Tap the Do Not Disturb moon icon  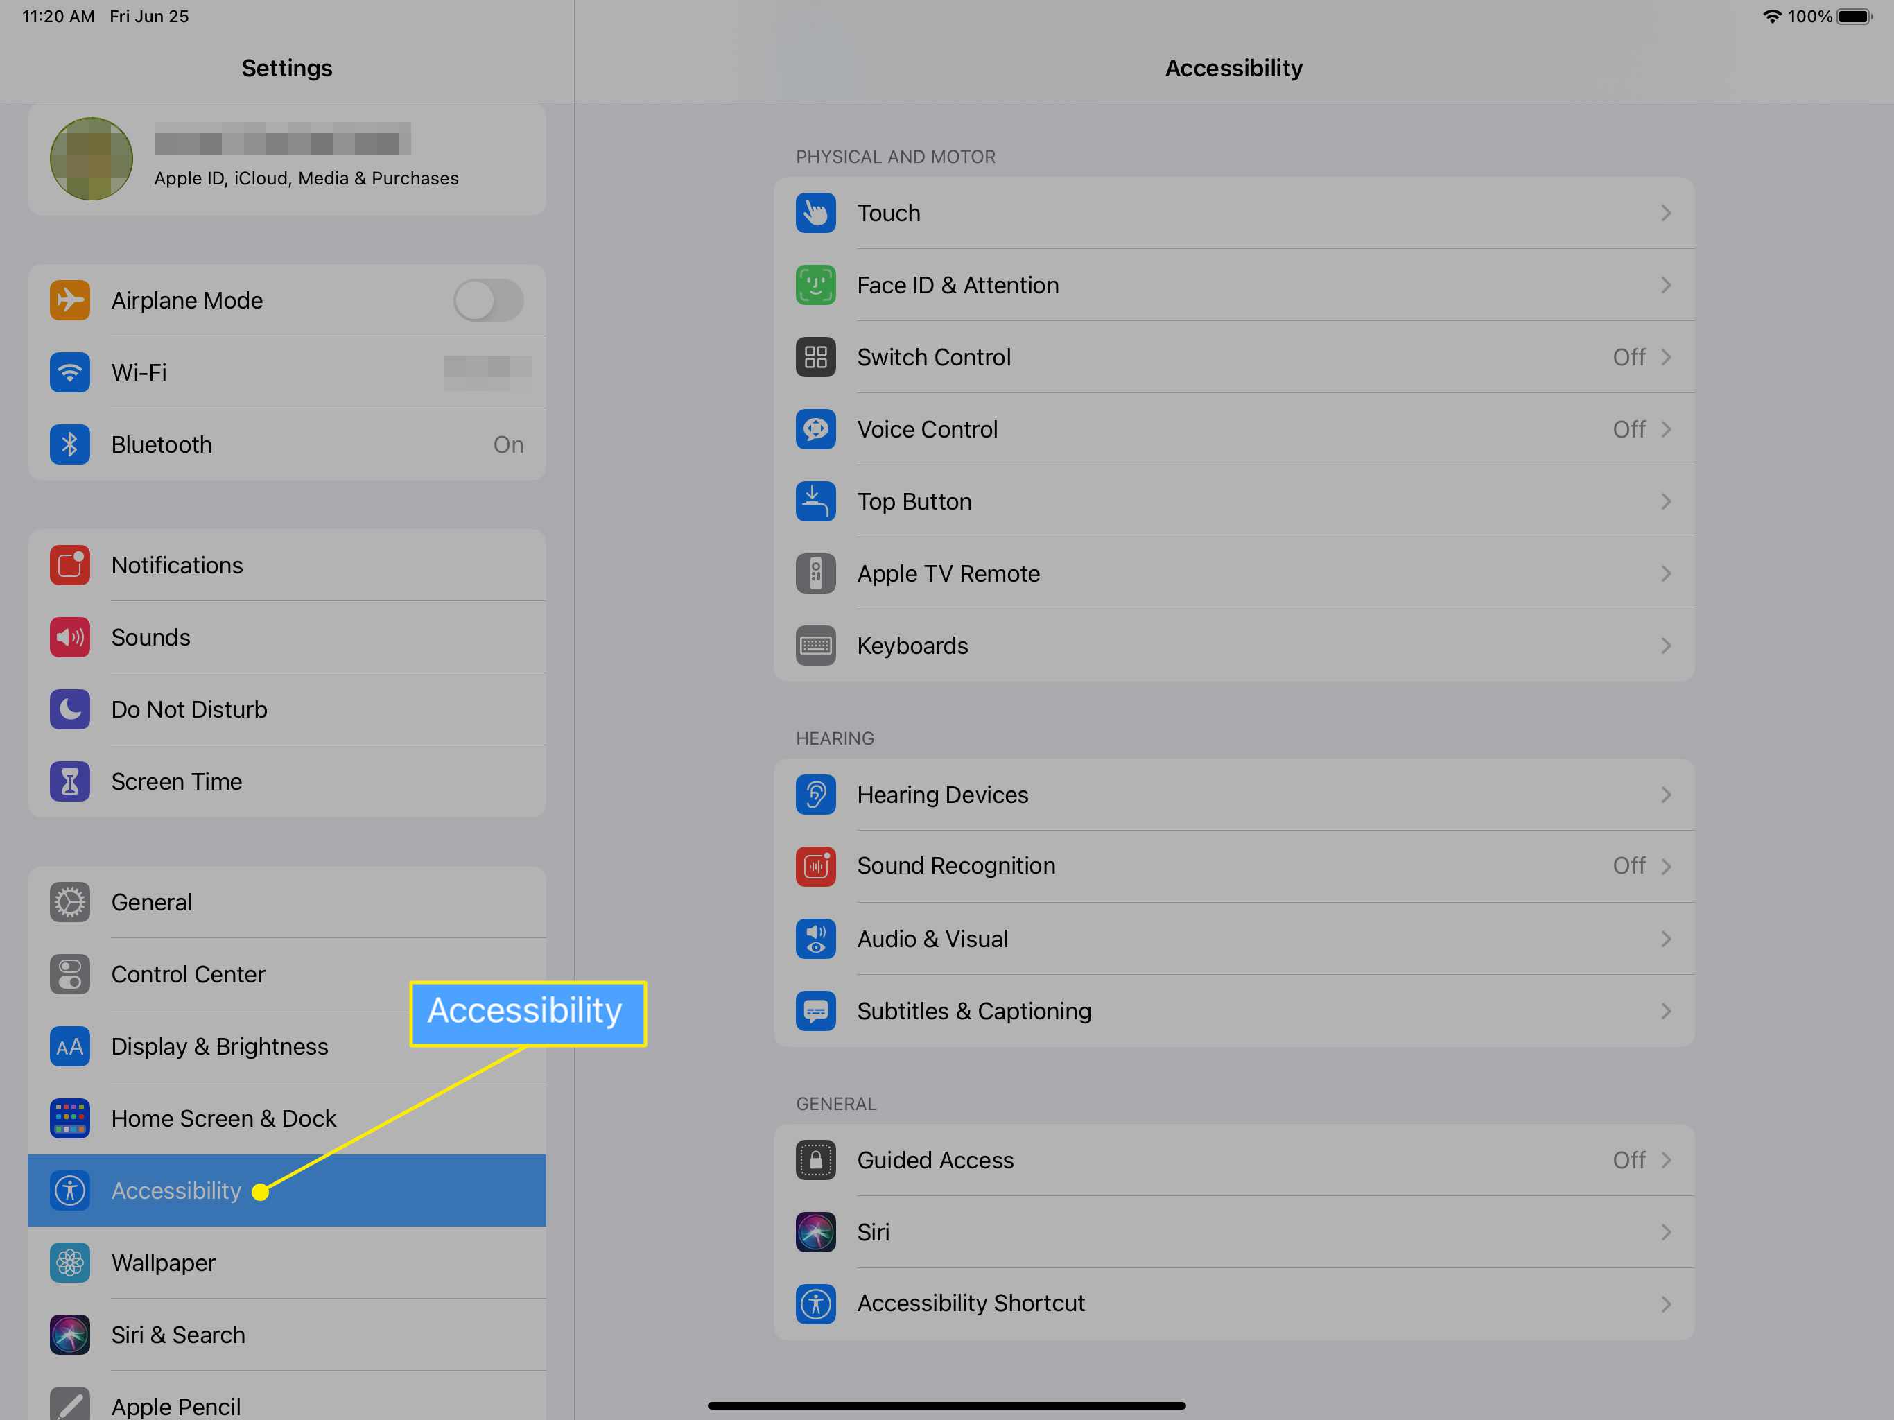tap(69, 709)
